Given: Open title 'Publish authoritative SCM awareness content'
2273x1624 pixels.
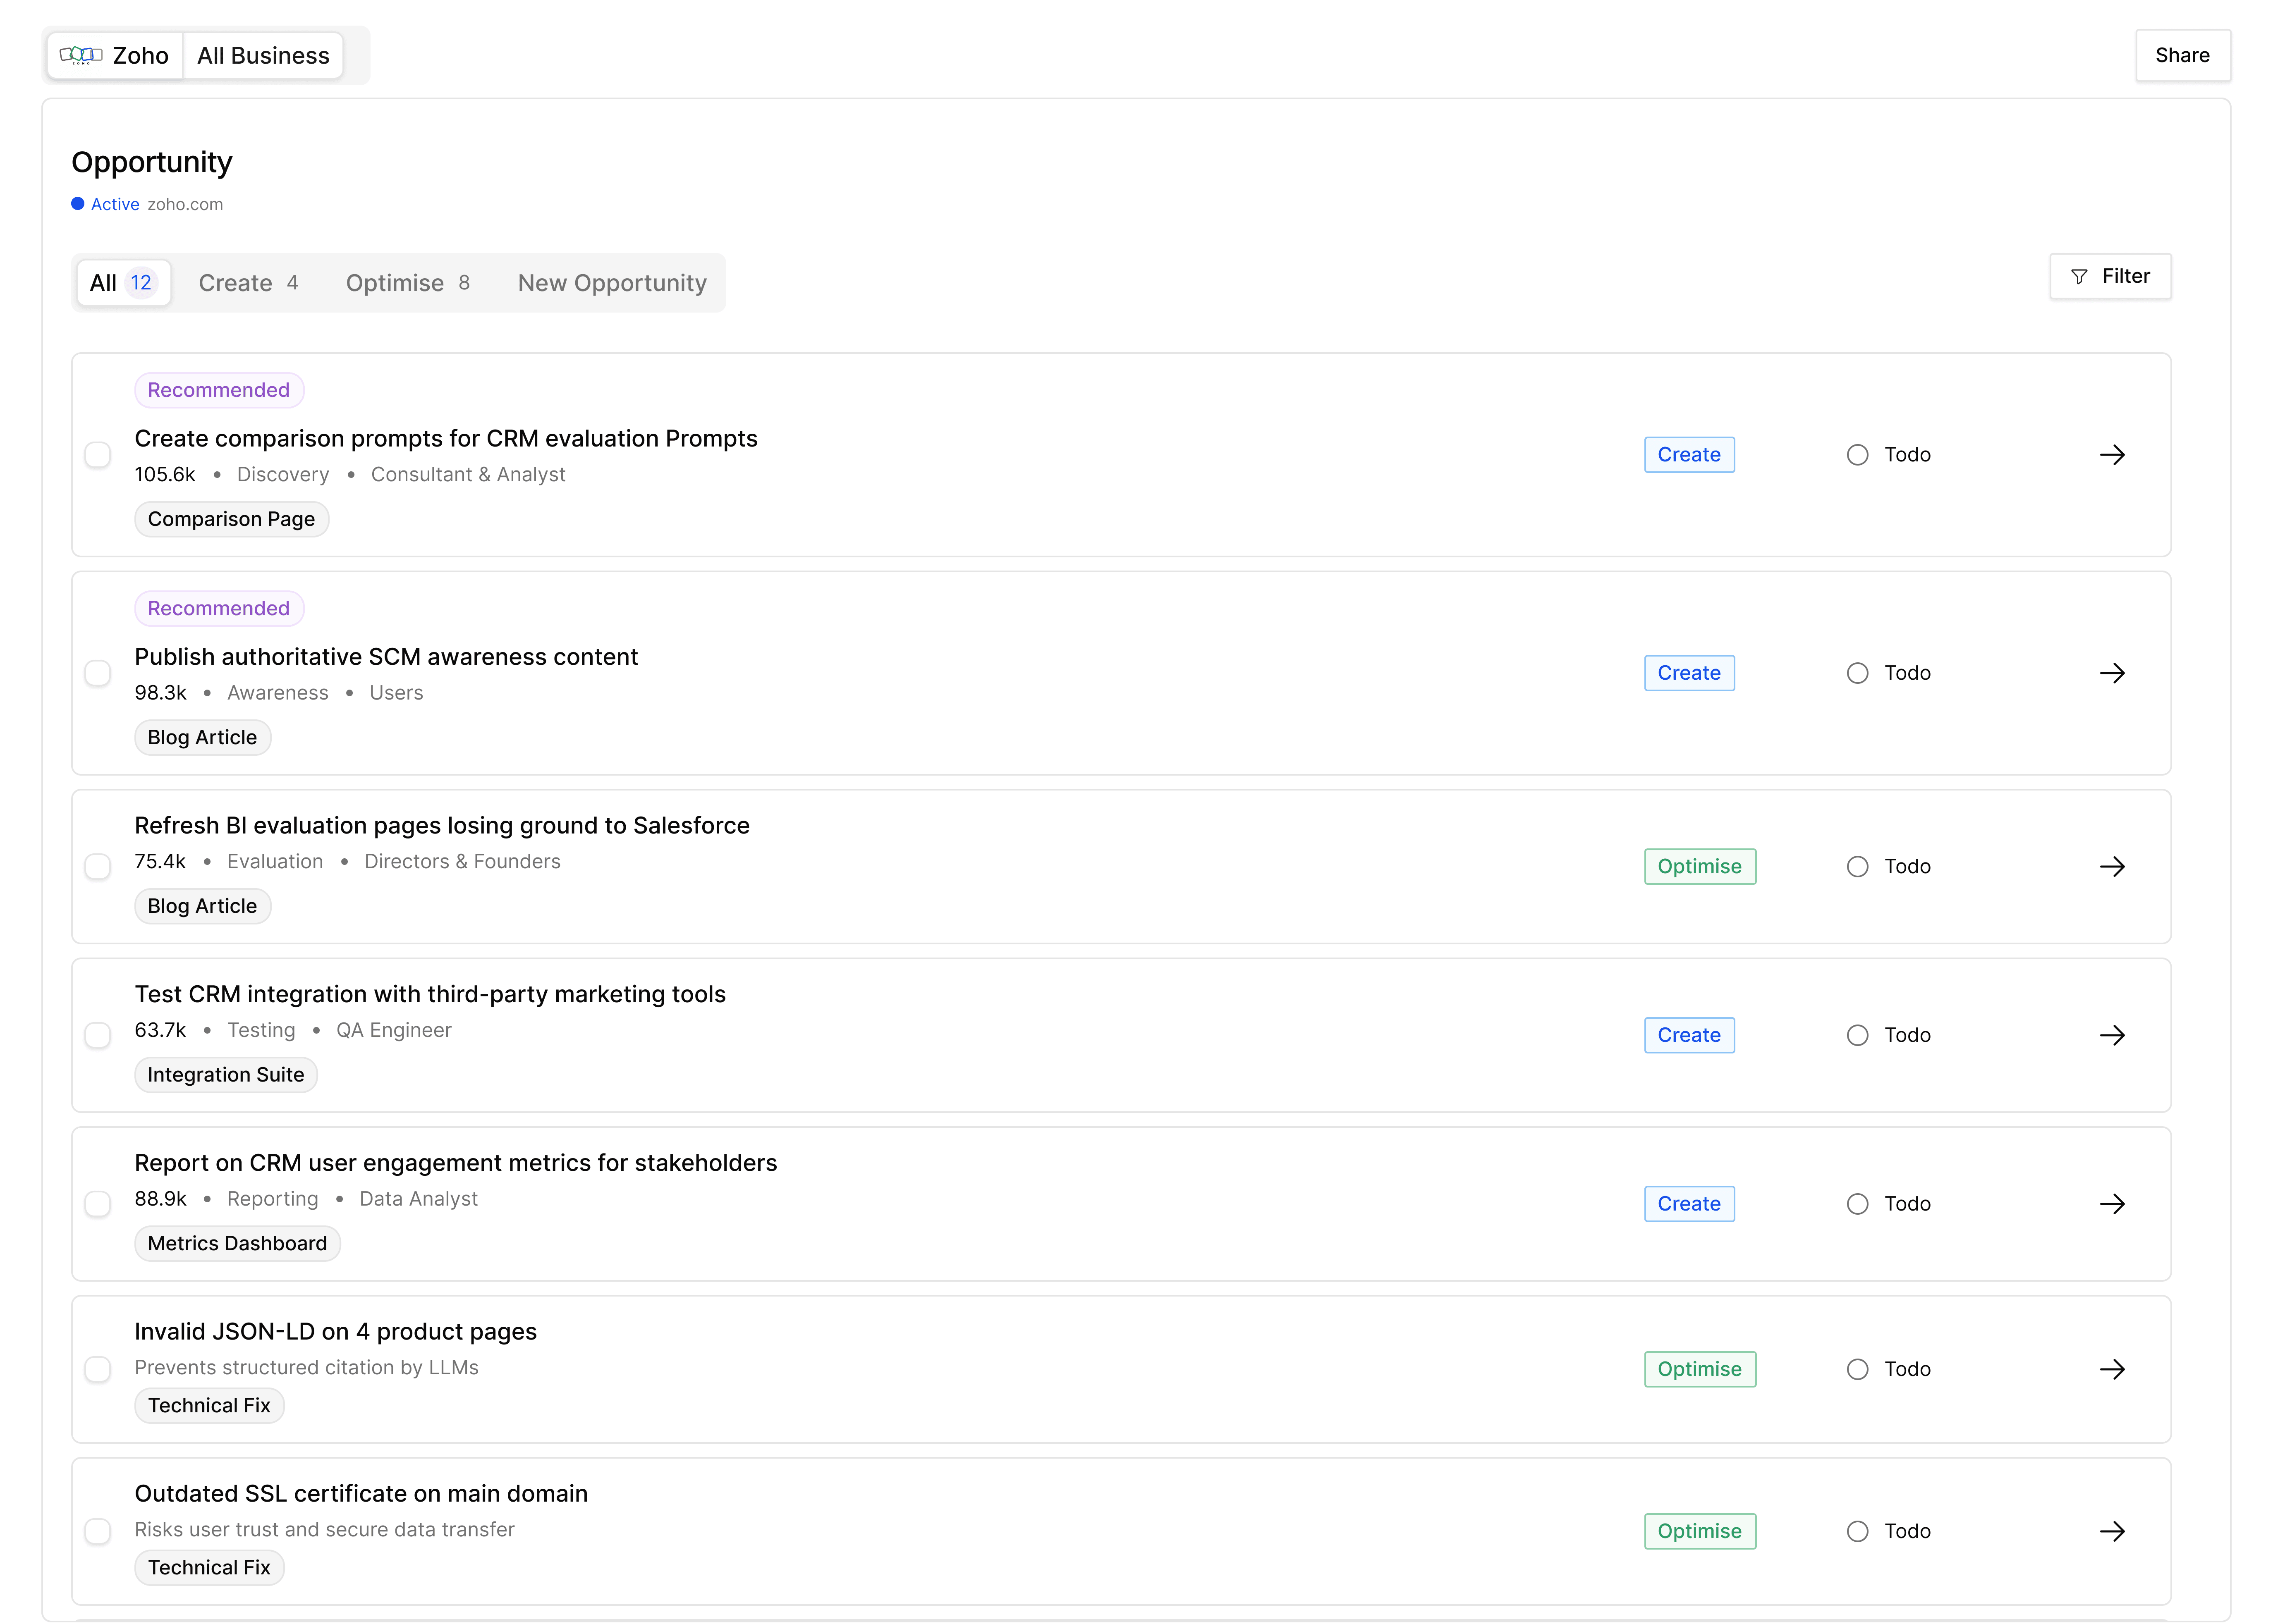Looking at the screenshot, I should 386,657.
